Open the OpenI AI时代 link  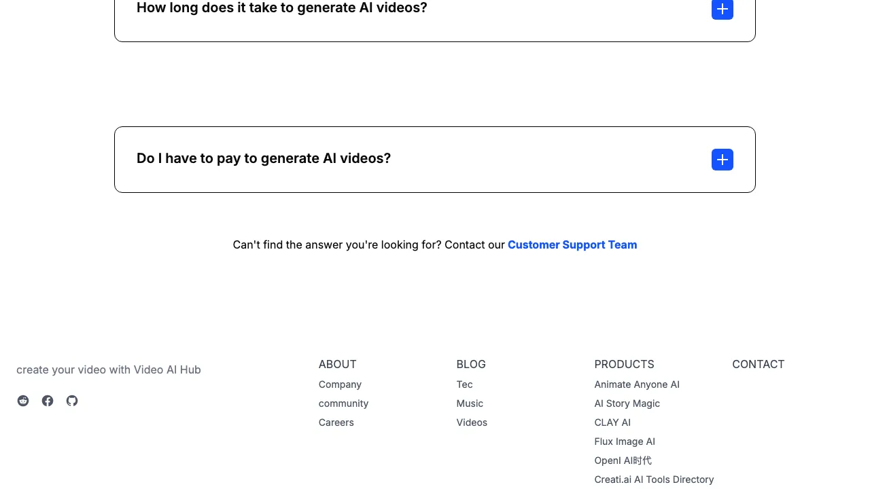tap(623, 460)
